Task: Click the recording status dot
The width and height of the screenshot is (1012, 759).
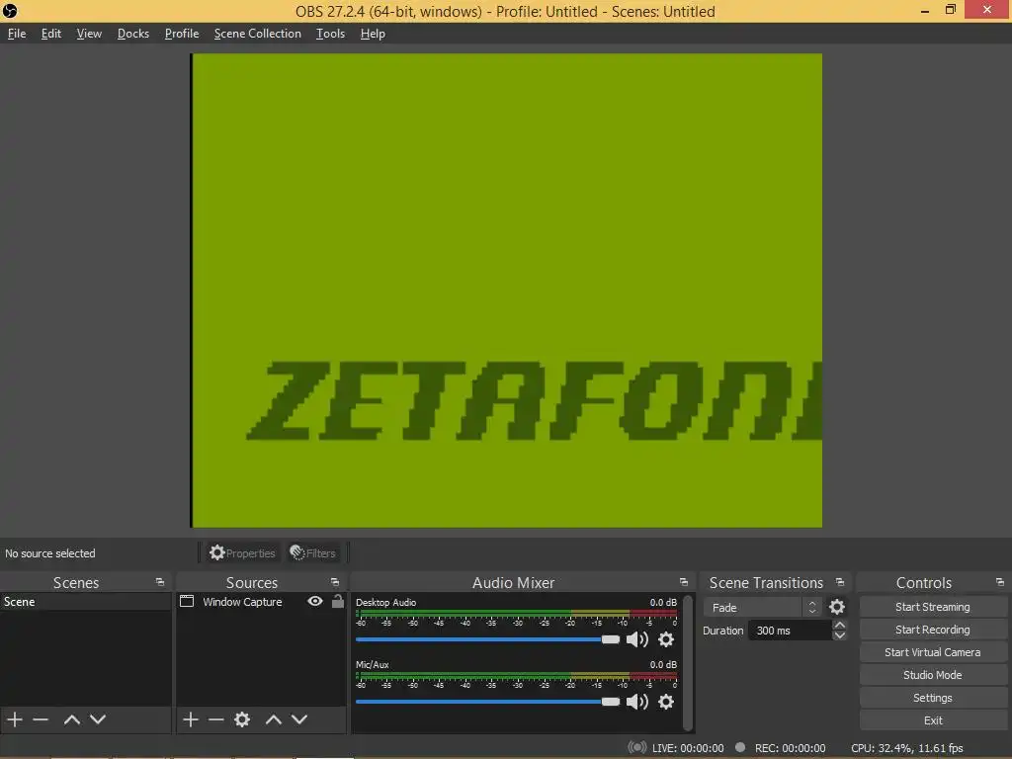Action: coord(740,747)
